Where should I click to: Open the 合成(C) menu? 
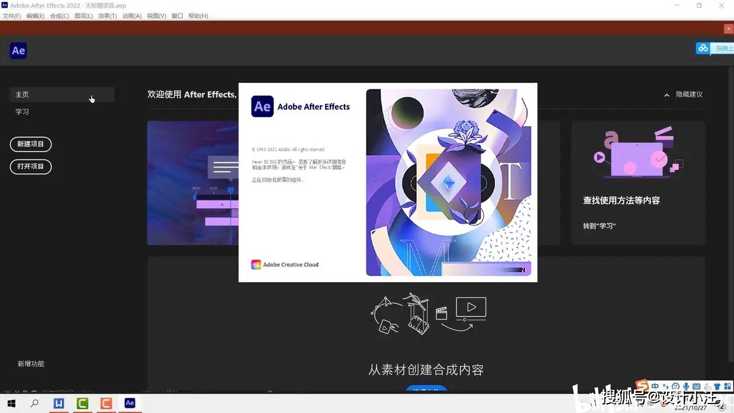60,16
